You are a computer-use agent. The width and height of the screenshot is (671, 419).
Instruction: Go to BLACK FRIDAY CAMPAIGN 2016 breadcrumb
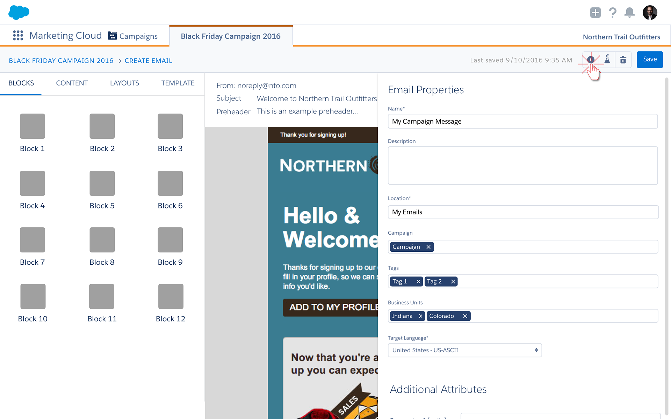[61, 61]
